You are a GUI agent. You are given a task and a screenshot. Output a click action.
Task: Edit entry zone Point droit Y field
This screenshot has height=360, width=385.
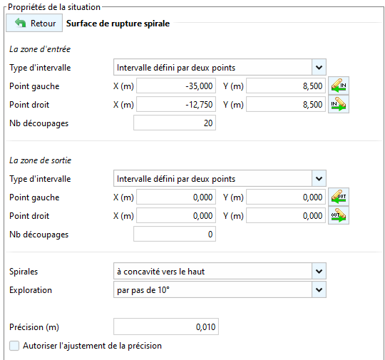[x=286, y=104]
